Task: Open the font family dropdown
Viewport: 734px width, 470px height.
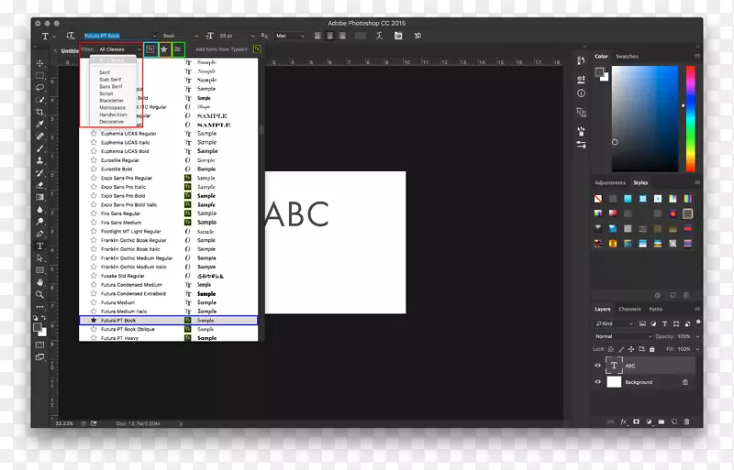Action: pyautogui.click(x=154, y=36)
